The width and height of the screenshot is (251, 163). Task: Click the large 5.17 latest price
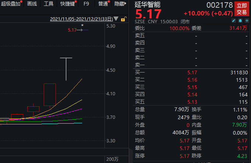(148, 14)
